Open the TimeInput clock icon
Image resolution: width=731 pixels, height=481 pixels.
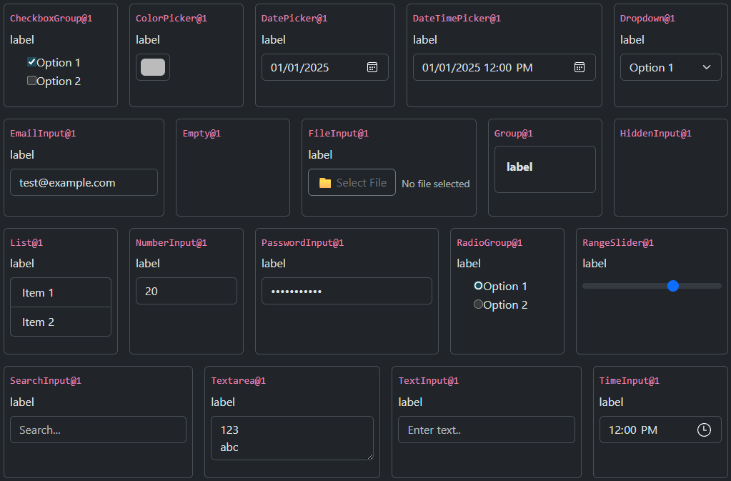pos(703,430)
